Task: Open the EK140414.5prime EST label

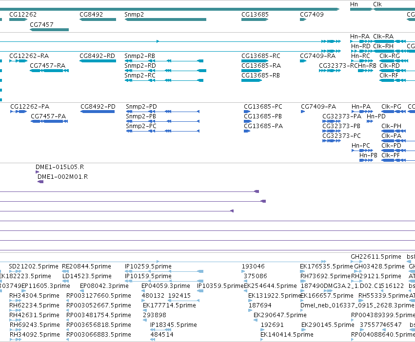Action: pyautogui.click(x=287, y=335)
